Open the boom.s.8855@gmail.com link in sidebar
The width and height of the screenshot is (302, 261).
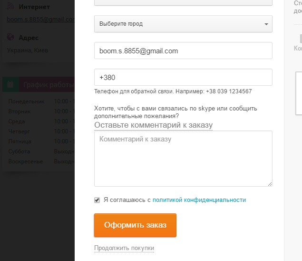40,20
